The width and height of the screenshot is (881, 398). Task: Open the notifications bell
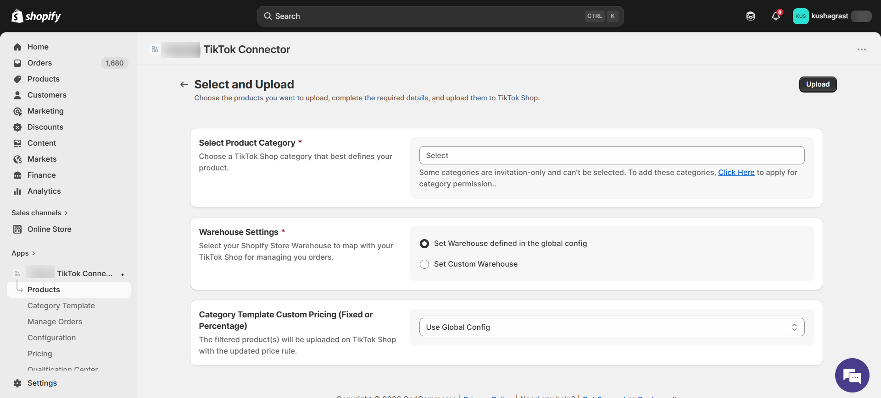pos(775,16)
